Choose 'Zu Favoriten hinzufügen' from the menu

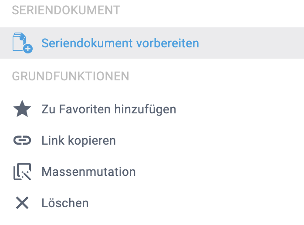[108, 109]
